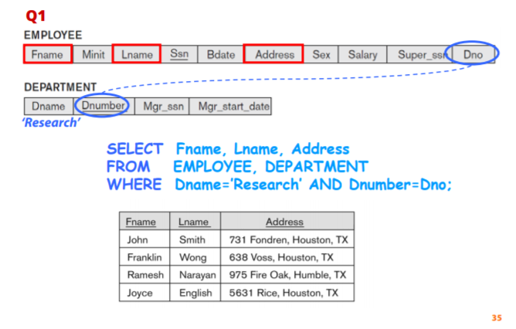Click the Lname attribute in EMPLOYEE schema
This screenshot has width=516, height=329.
(x=137, y=53)
